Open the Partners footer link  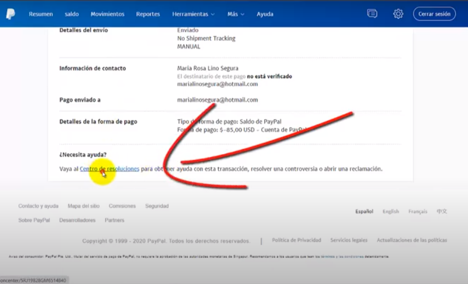pos(114,220)
